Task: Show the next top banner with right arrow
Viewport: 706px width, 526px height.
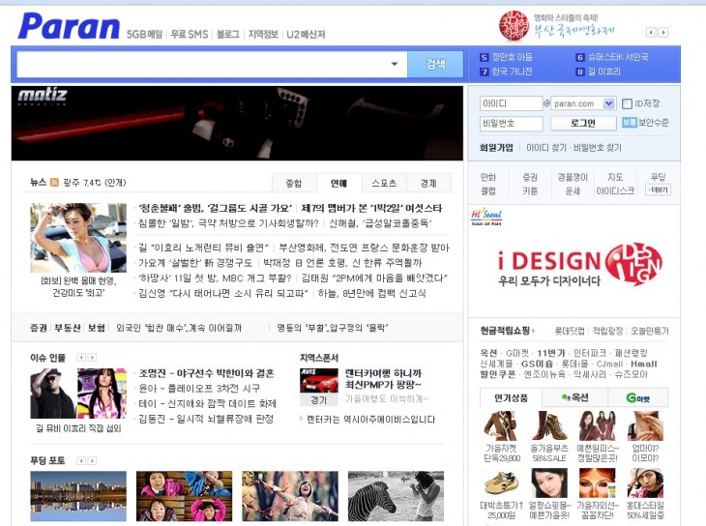Action: [x=663, y=32]
